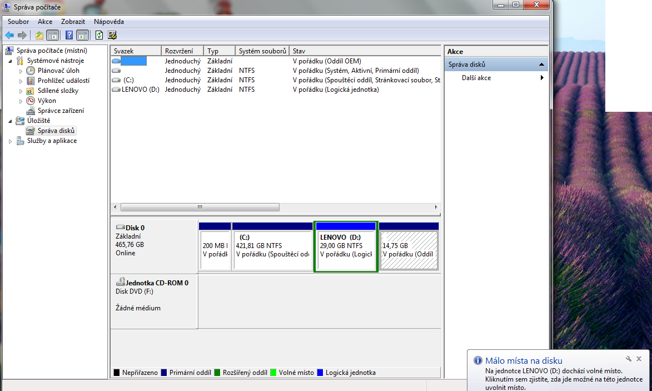
Task: Click the wrench icon in disk notification
Action: tap(629, 359)
